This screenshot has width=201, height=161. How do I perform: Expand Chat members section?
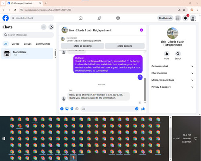click(x=172, y=73)
